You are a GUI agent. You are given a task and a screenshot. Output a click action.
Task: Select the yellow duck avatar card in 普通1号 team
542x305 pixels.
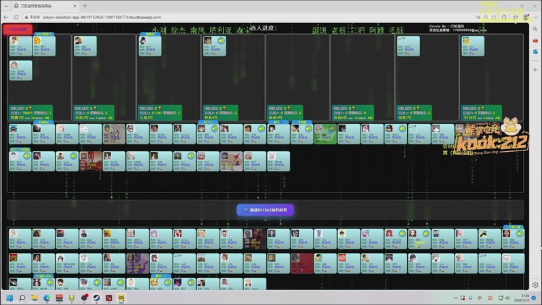click(x=44, y=46)
